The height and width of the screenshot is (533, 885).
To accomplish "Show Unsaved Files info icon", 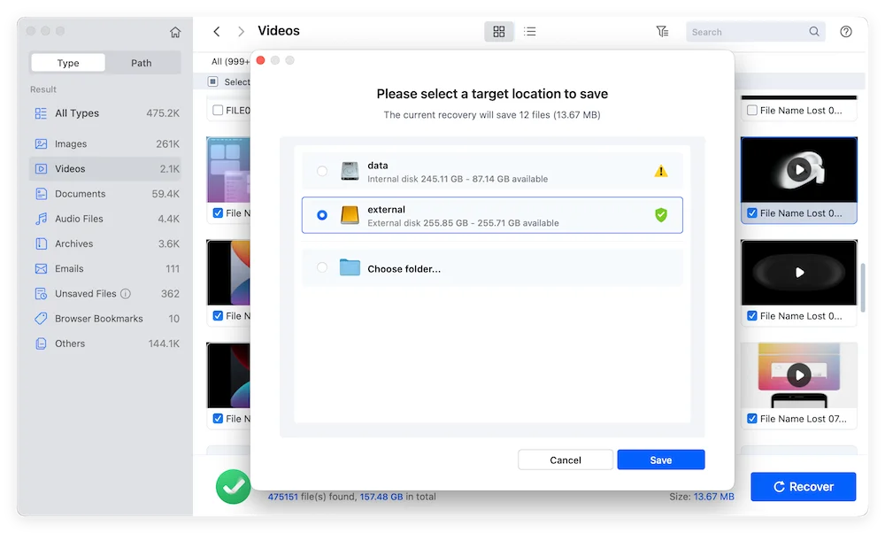I will 126,294.
